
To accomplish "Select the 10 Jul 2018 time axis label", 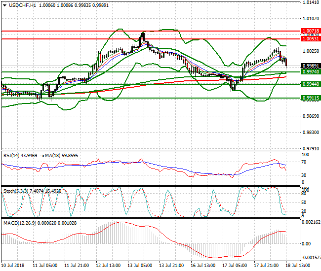I will point(13,266).
